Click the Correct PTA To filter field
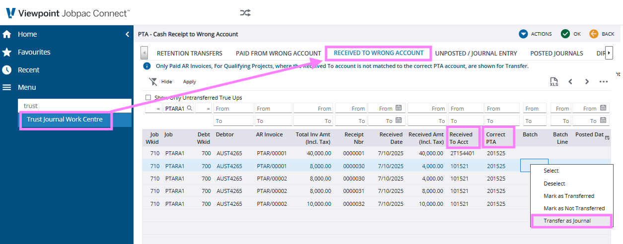This screenshot has height=244, width=623. click(x=502, y=121)
